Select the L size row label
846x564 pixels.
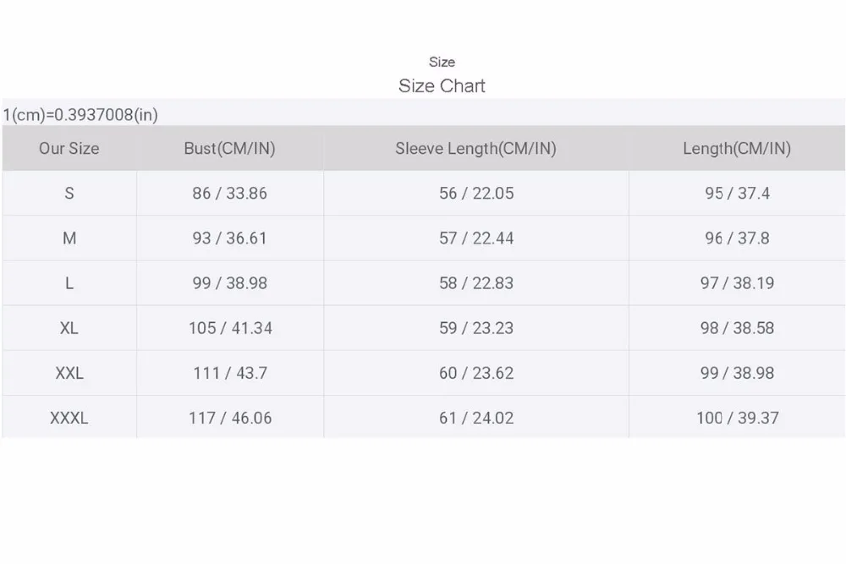pos(69,283)
